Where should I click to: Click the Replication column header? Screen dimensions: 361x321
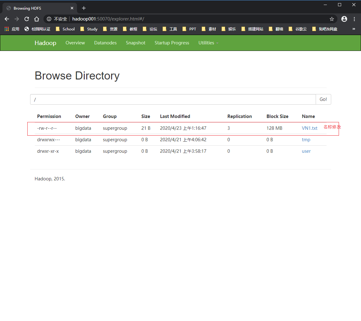pyautogui.click(x=239, y=116)
